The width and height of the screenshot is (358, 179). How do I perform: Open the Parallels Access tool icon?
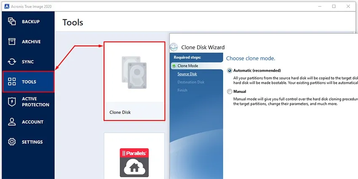coord(134,163)
